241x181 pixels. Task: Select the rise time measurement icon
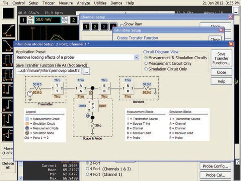[x=8, y=31]
